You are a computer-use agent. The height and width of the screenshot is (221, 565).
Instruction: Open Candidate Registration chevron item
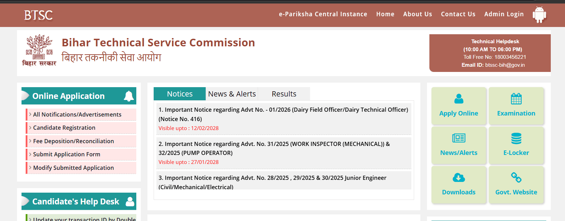pyautogui.click(x=64, y=128)
